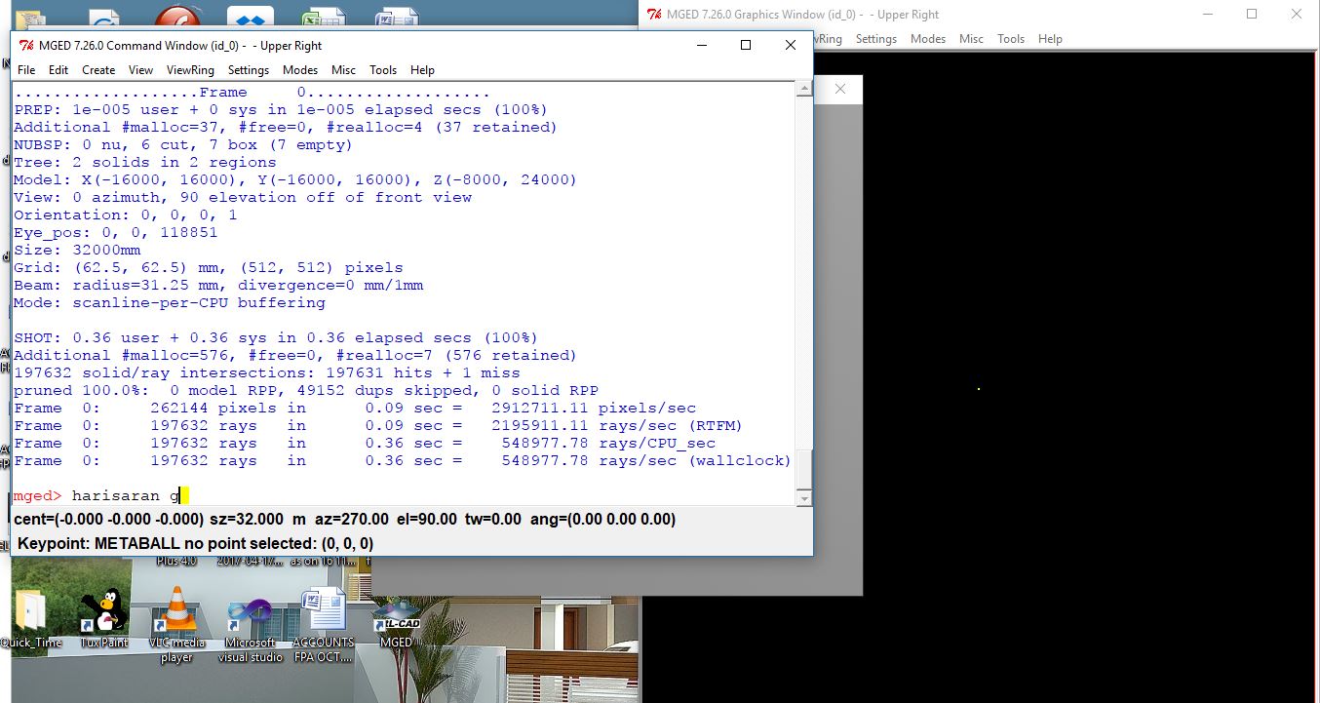Open Modes menu in Graphics Window
The width and height of the screenshot is (1320, 703).
[x=928, y=39]
